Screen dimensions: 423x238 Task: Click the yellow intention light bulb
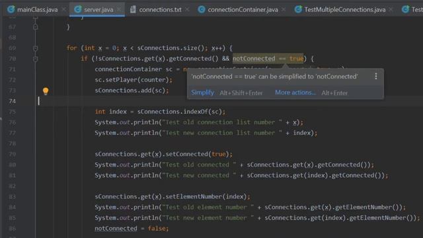46,91
